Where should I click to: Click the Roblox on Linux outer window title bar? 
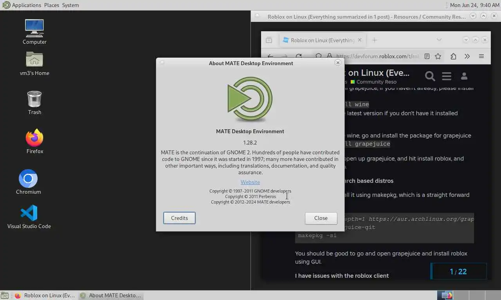[367, 16]
